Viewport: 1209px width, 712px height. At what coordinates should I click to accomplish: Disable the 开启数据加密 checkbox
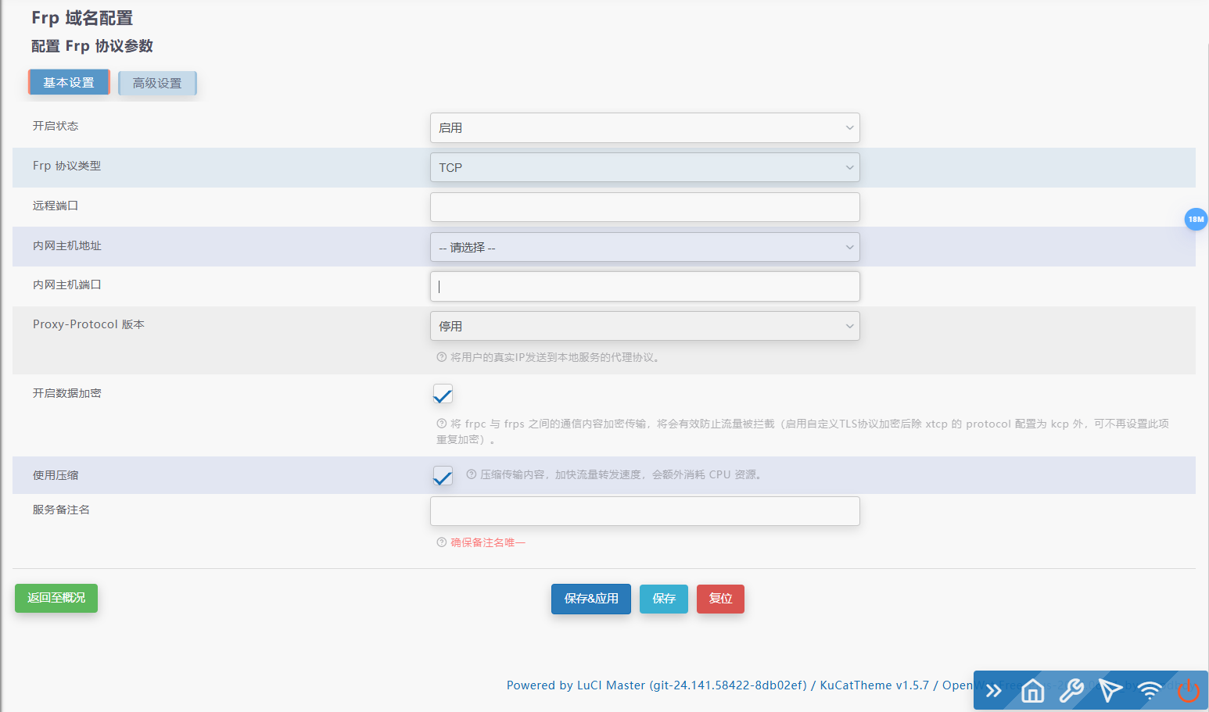coord(443,394)
